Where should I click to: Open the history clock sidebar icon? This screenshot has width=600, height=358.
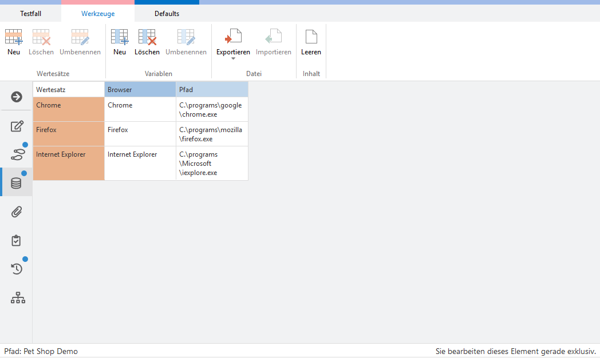pyautogui.click(x=17, y=269)
